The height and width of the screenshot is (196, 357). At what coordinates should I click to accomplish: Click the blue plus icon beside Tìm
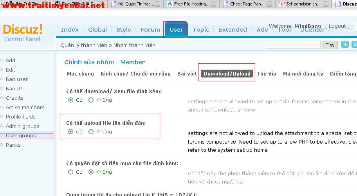point(345,44)
